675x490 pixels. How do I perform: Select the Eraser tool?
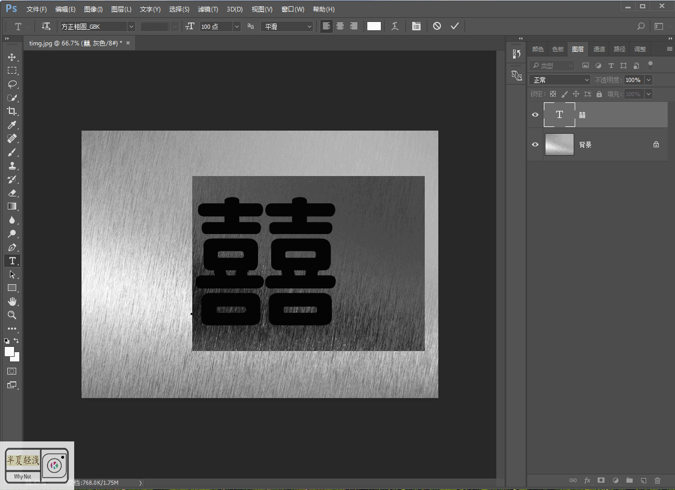point(12,193)
